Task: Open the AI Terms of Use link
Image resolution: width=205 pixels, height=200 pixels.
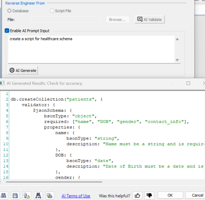Action: 76,196
